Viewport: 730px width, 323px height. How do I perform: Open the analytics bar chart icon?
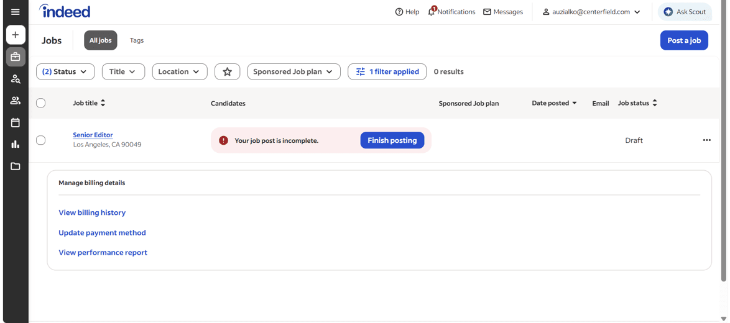(x=16, y=144)
